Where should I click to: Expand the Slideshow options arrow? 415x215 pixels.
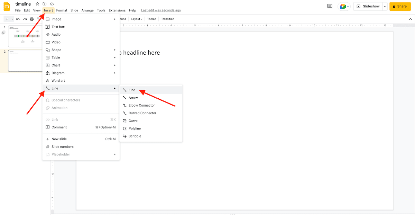click(x=385, y=6)
